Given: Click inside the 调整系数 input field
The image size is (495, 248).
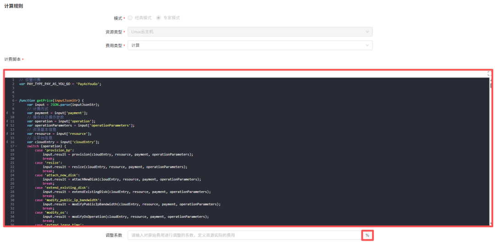Looking at the screenshot, I should pos(244,235).
